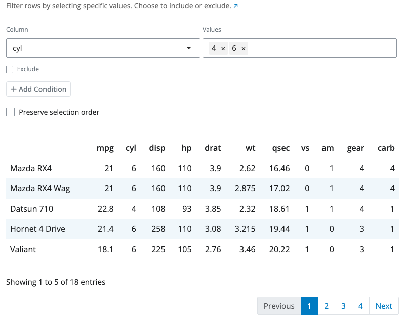Sort the table by the mpg column
The height and width of the screenshot is (316, 405).
105,148
